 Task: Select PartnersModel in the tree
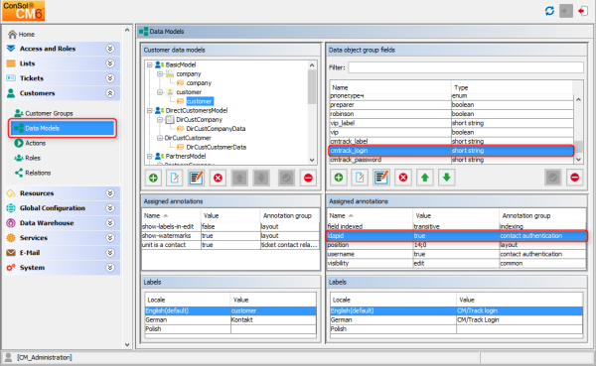pyautogui.click(x=186, y=156)
